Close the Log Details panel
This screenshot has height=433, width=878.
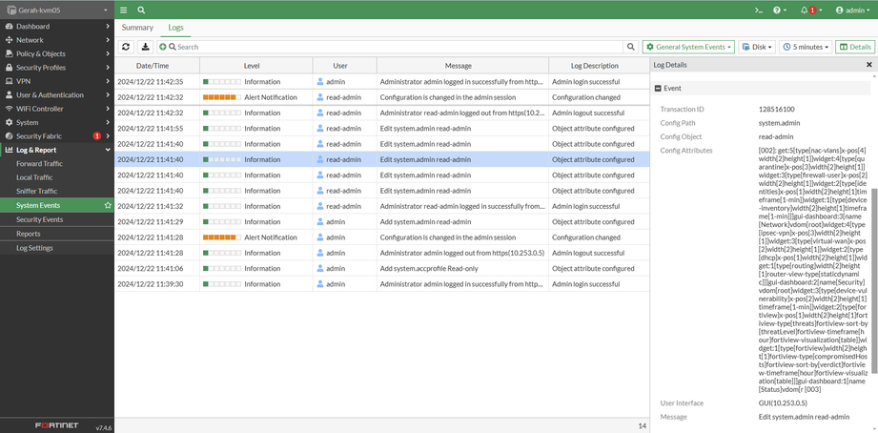[x=868, y=65]
